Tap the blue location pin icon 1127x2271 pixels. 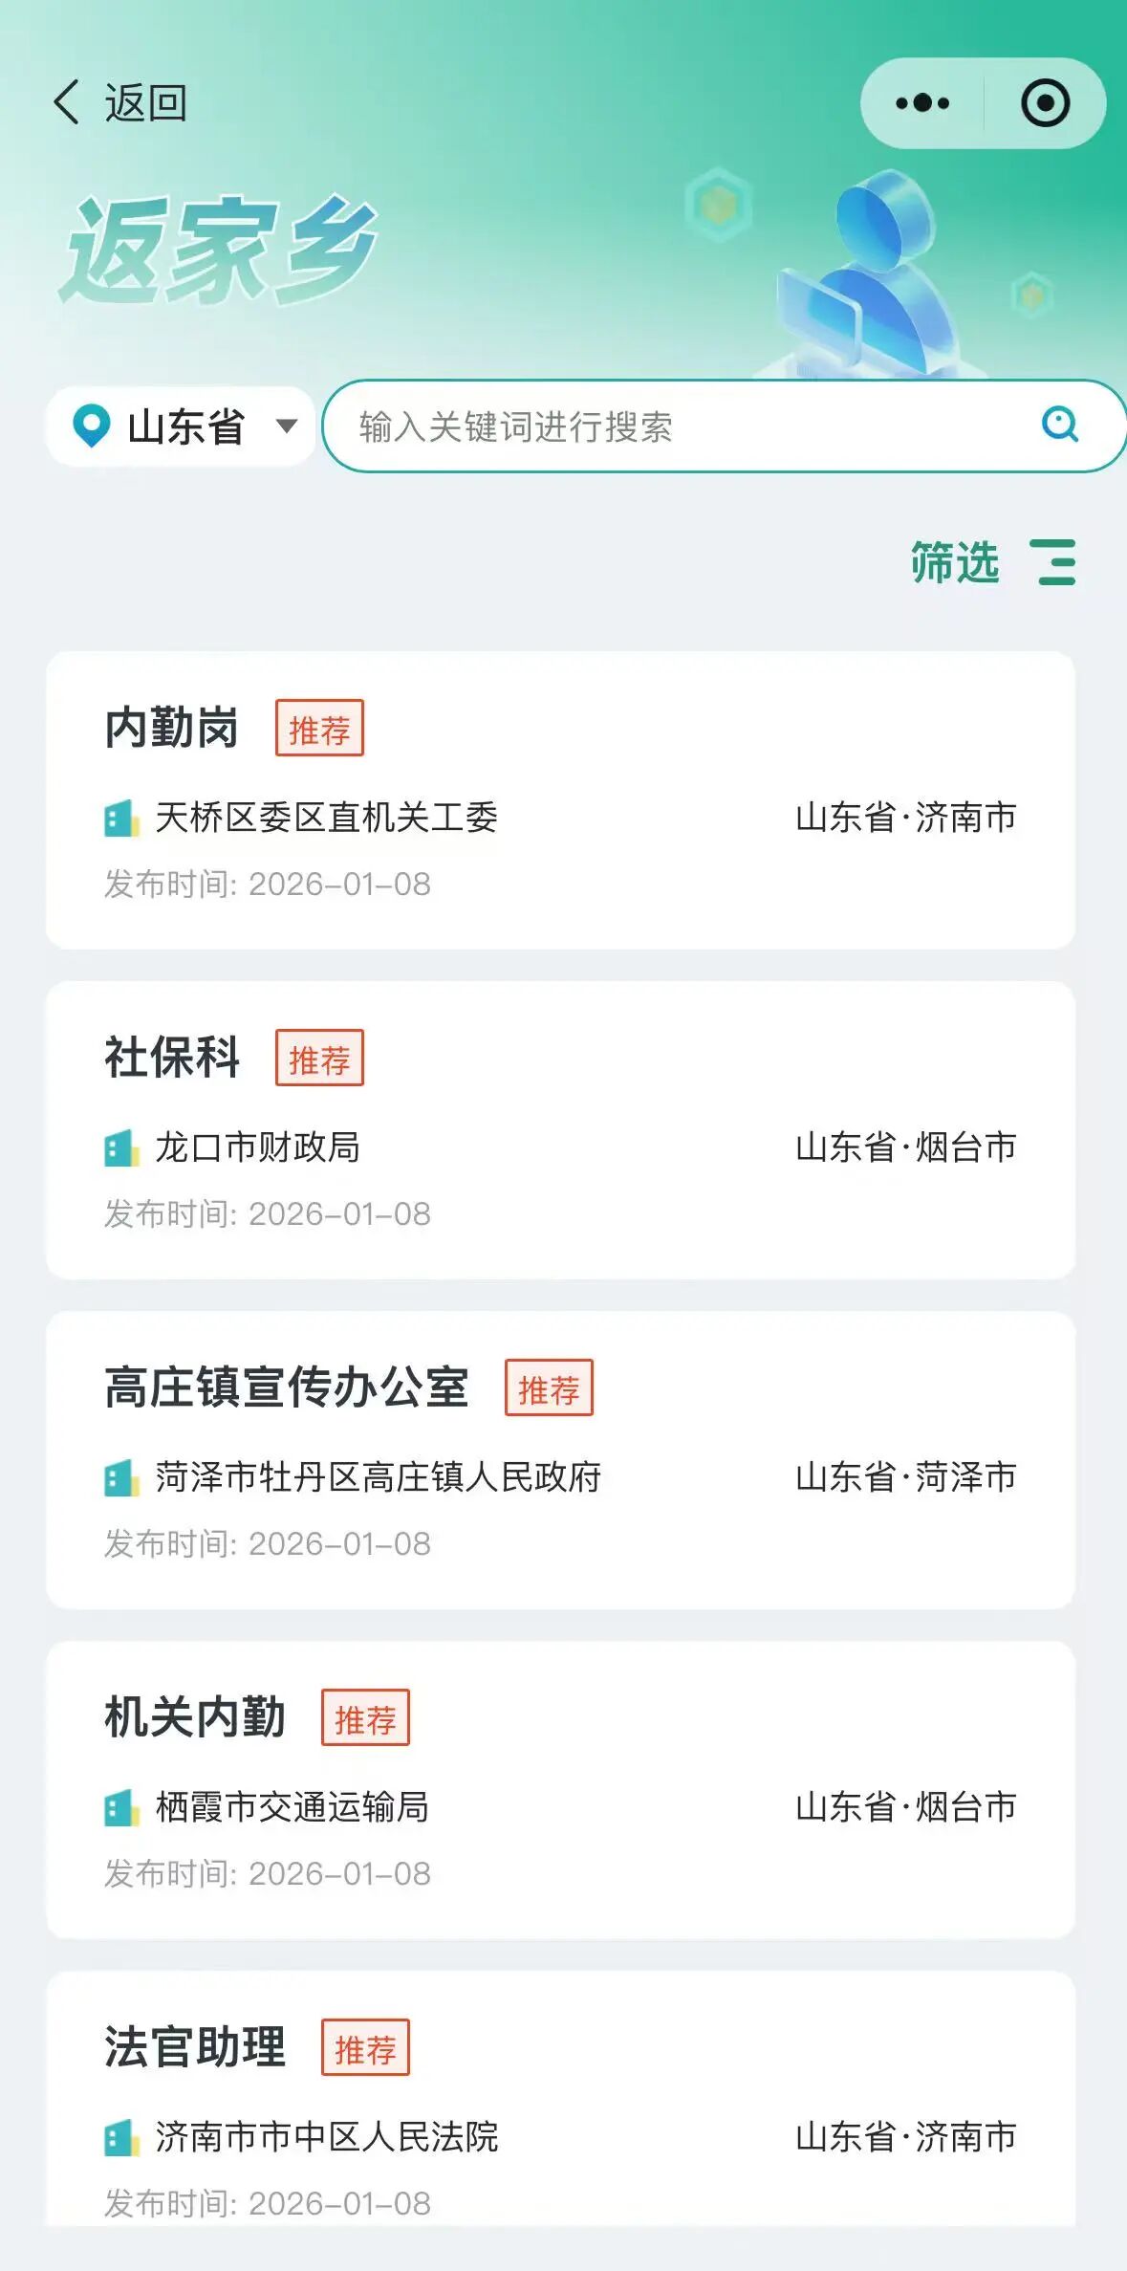92,426
